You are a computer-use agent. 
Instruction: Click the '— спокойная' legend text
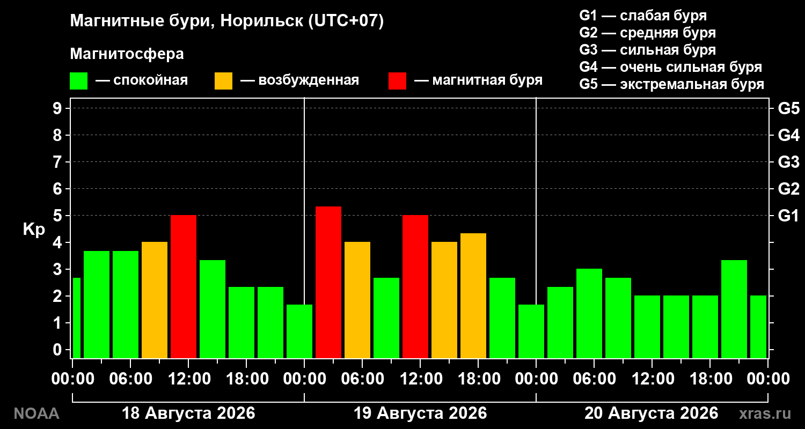coord(142,80)
